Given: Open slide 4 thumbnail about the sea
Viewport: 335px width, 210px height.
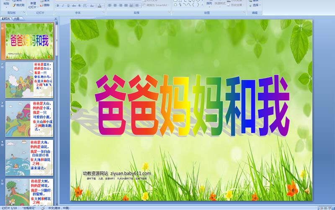Looking at the screenshot, I should coord(29,157).
